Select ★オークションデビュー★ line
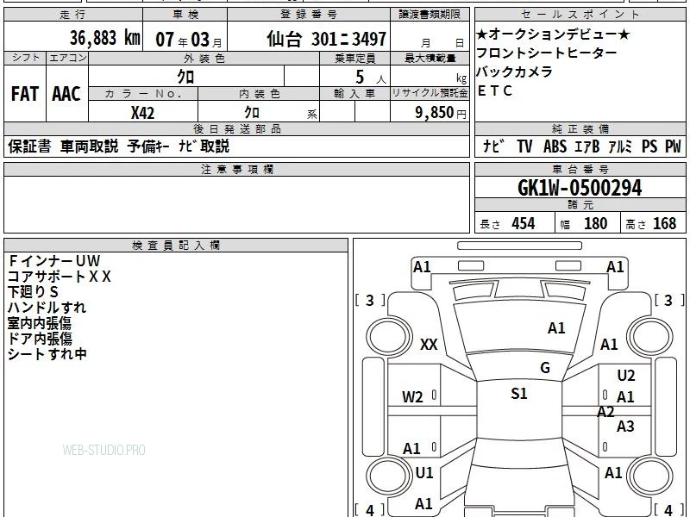The width and height of the screenshot is (690, 517). point(553,34)
